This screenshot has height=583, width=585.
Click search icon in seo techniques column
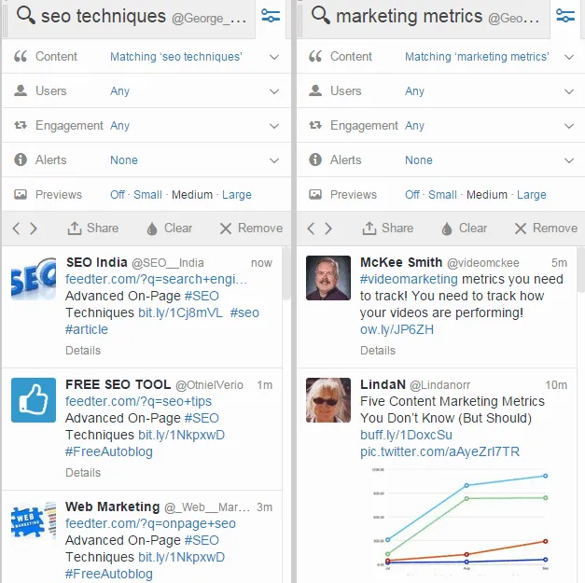click(x=25, y=16)
